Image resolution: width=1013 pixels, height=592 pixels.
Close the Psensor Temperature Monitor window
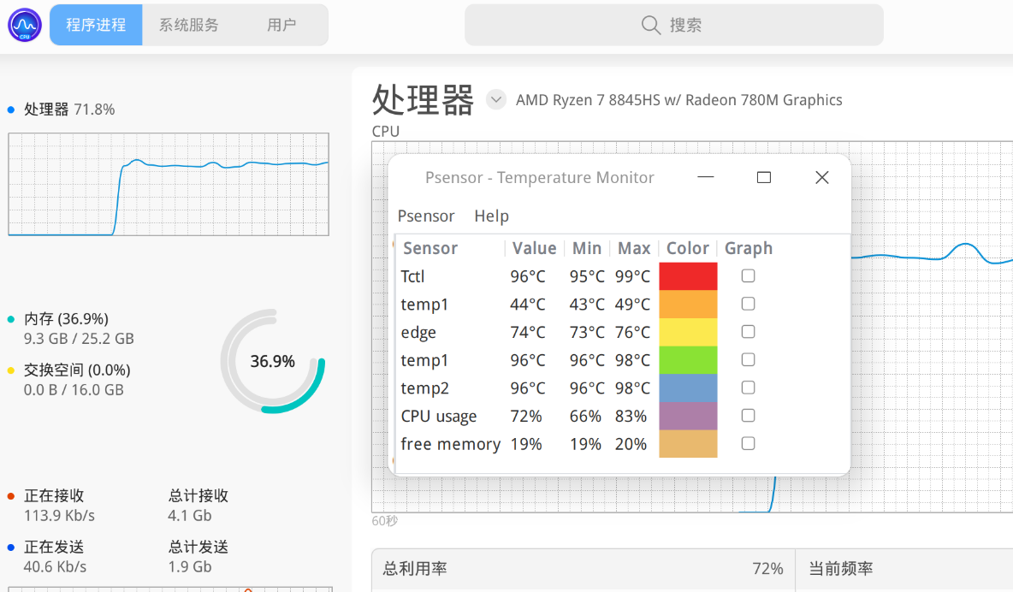click(x=821, y=177)
